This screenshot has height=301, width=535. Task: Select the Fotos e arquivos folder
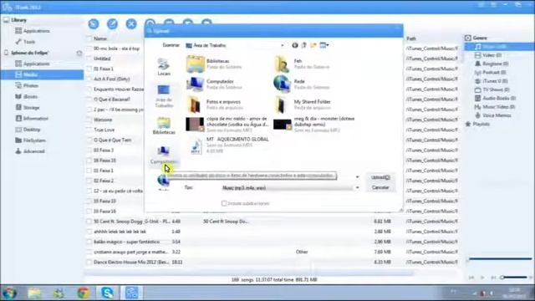pyautogui.click(x=214, y=105)
